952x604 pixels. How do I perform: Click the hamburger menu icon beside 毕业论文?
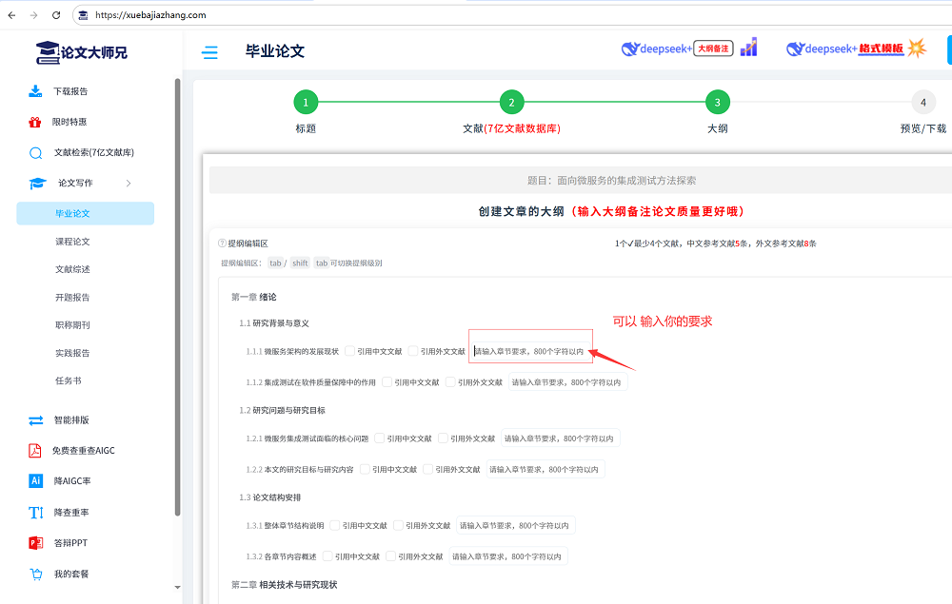[209, 52]
